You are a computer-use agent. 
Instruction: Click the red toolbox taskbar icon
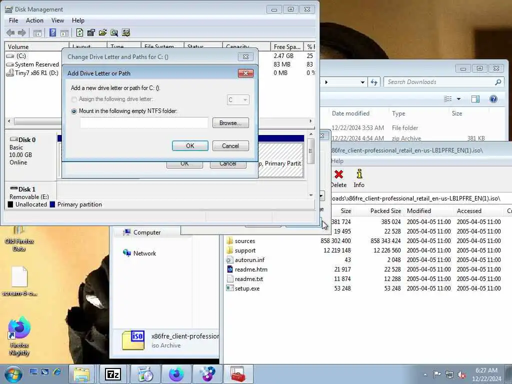pos(237,374)
